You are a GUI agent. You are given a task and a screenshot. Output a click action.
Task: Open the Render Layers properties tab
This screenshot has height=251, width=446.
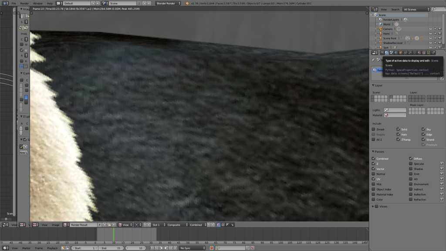pyautogui.click(x=386, y=53)
